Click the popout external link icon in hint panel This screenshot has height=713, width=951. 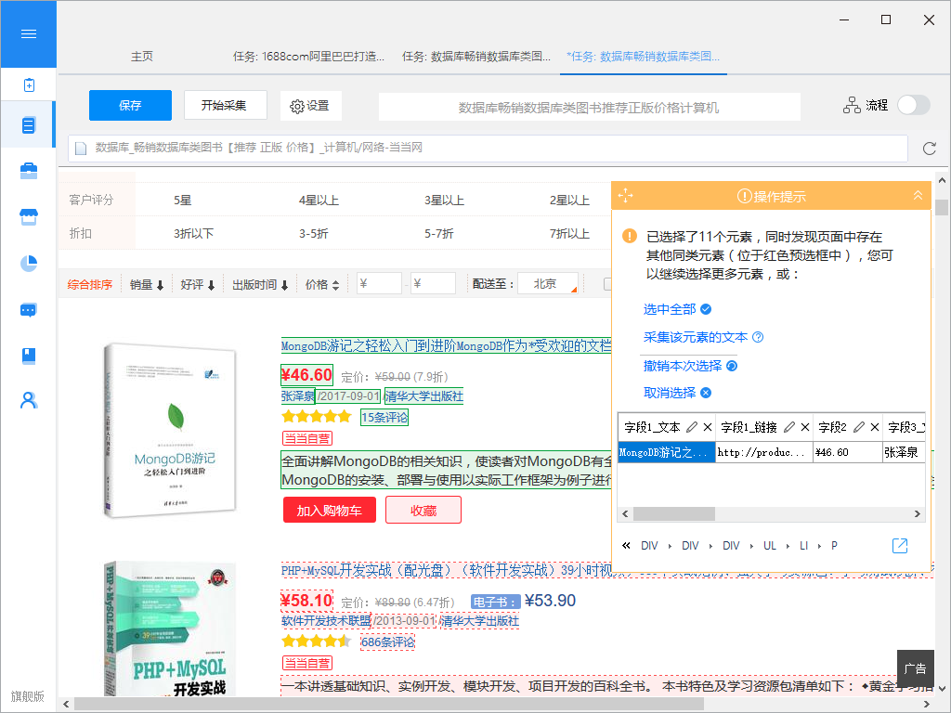click(x=900, y=546)
